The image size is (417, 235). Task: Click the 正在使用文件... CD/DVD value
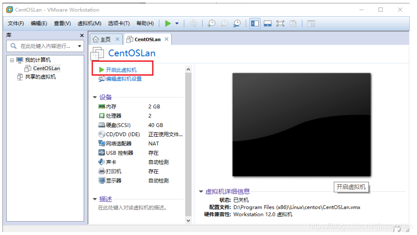[165, 134]
